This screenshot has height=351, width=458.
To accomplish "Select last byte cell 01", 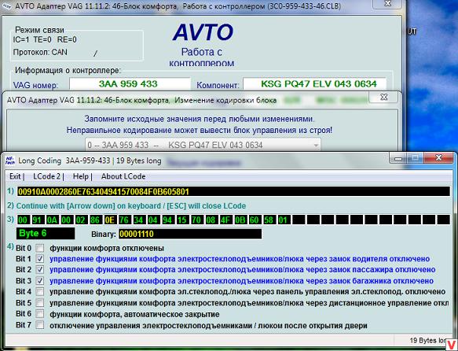I will click(x=284, y=220).
